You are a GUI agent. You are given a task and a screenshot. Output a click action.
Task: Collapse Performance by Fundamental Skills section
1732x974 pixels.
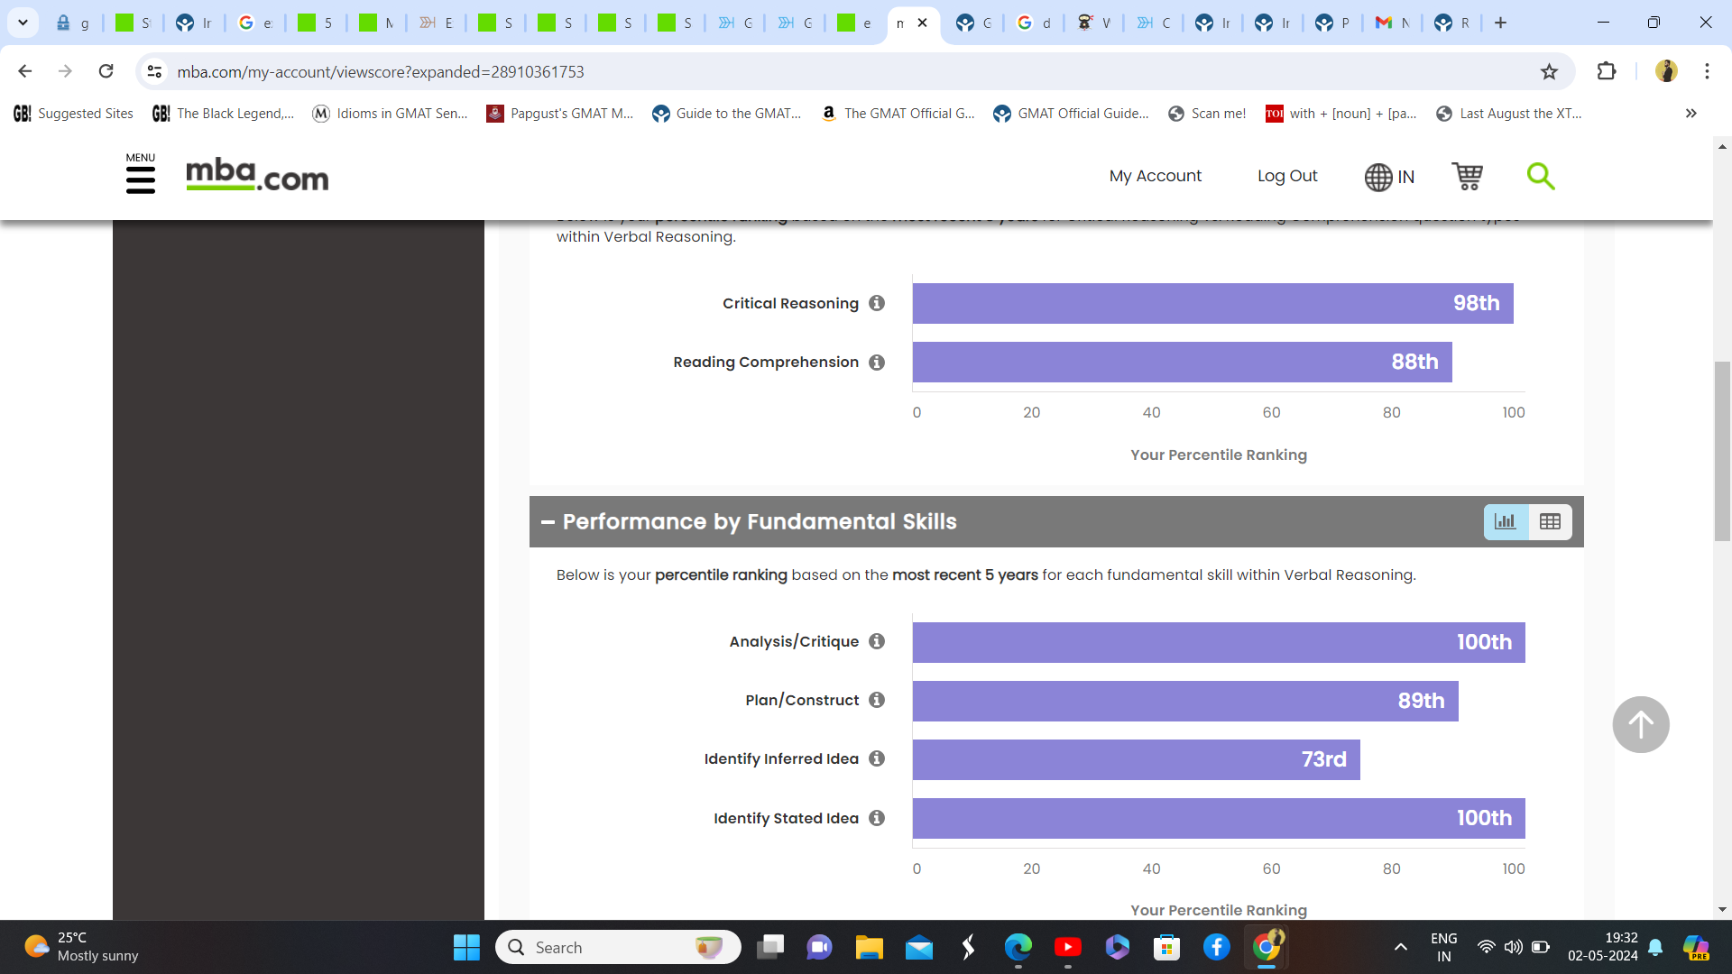pyautogui.click(x=548, y=522)
